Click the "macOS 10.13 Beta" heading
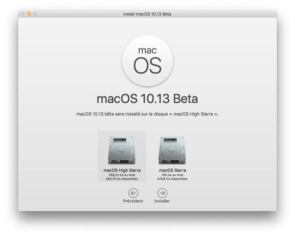295x237 pixels. click(x=147, y=99)
